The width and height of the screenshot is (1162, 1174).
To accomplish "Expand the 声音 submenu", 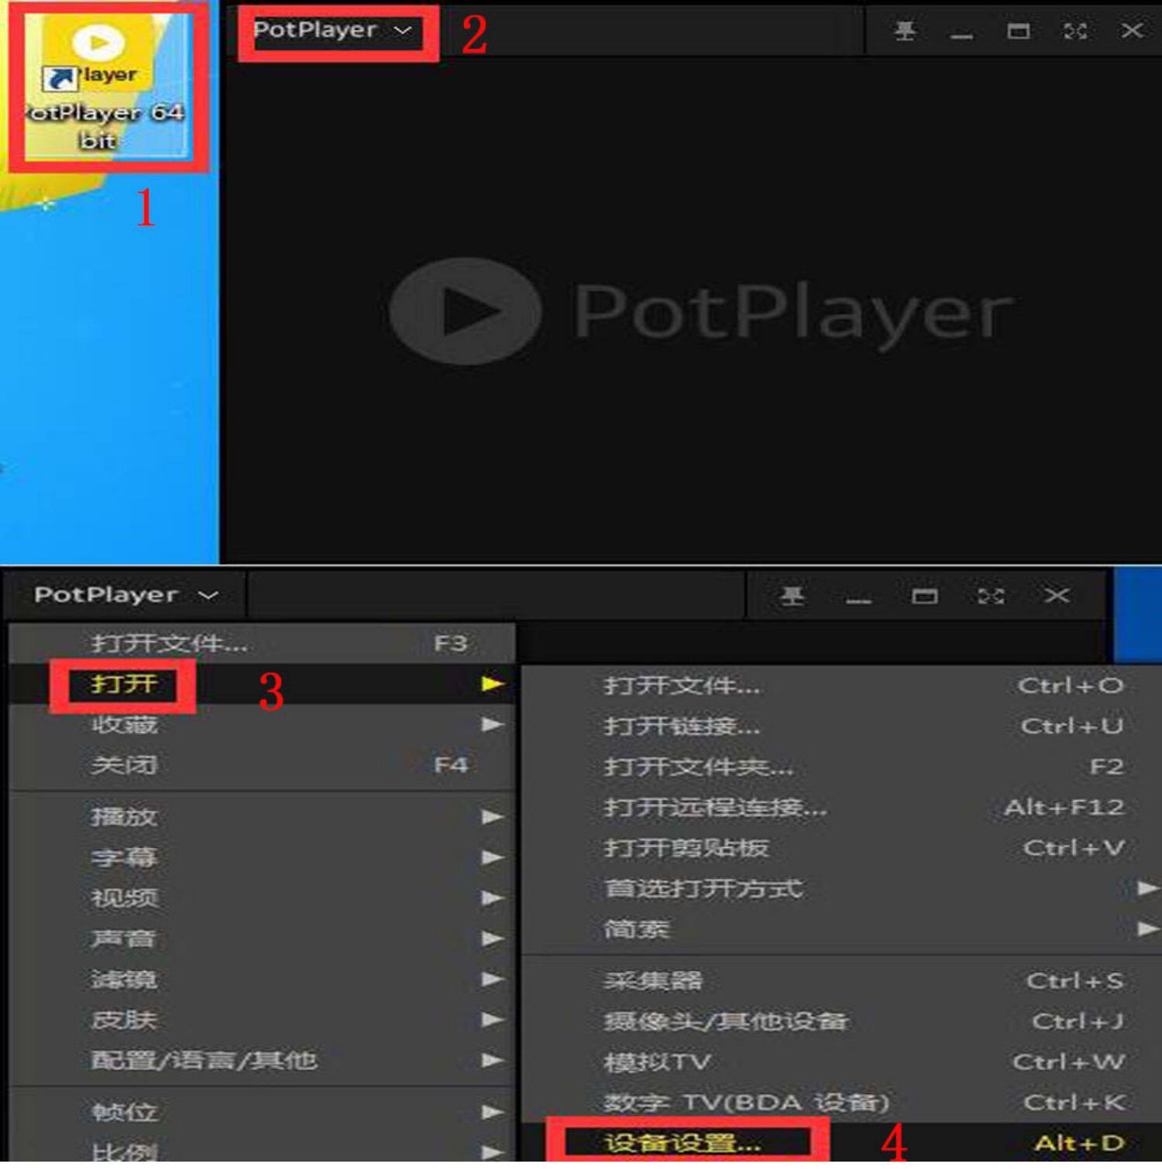I will (262, 939).
